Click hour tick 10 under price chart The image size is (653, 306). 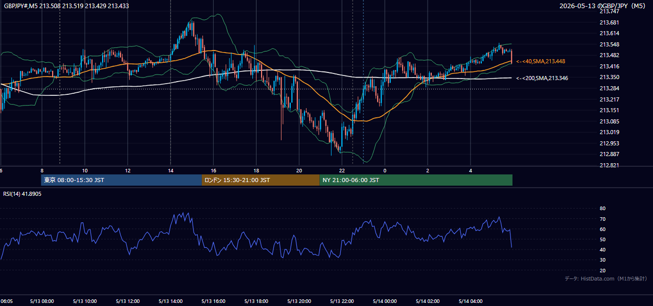click(85, 171)
